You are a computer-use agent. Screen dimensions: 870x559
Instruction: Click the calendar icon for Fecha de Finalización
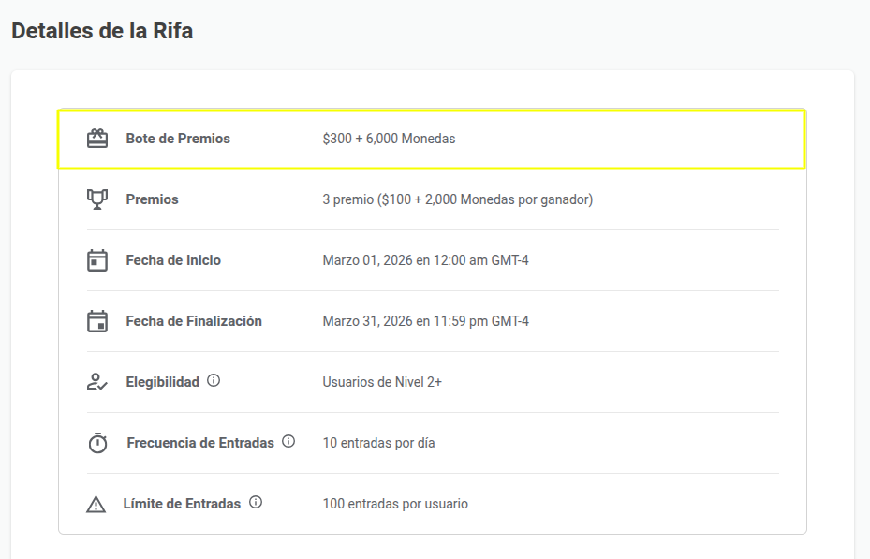coord(96,320)
